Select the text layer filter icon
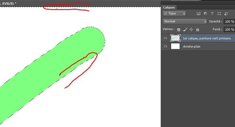 click(212, 13)
